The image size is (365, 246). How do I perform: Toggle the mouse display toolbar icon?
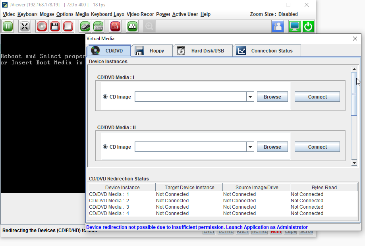[x=85, y=27]
